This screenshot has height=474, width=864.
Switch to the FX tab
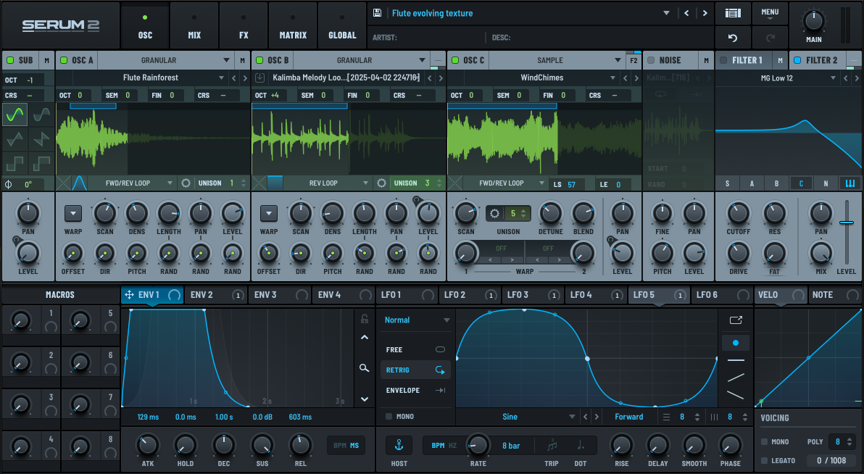tap(244, 26)
